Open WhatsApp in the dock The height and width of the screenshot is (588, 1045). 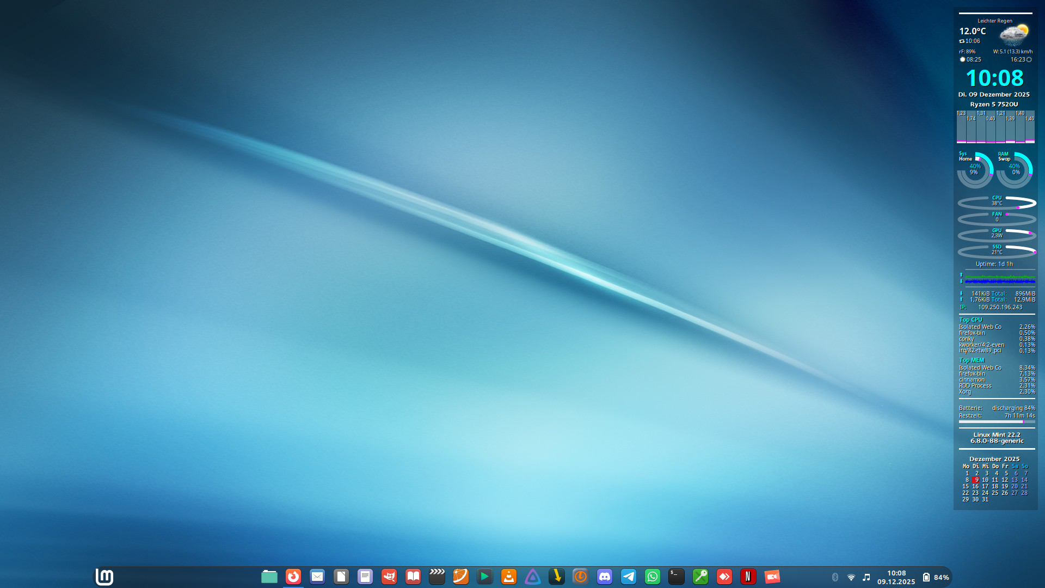(x=653, y=577)
